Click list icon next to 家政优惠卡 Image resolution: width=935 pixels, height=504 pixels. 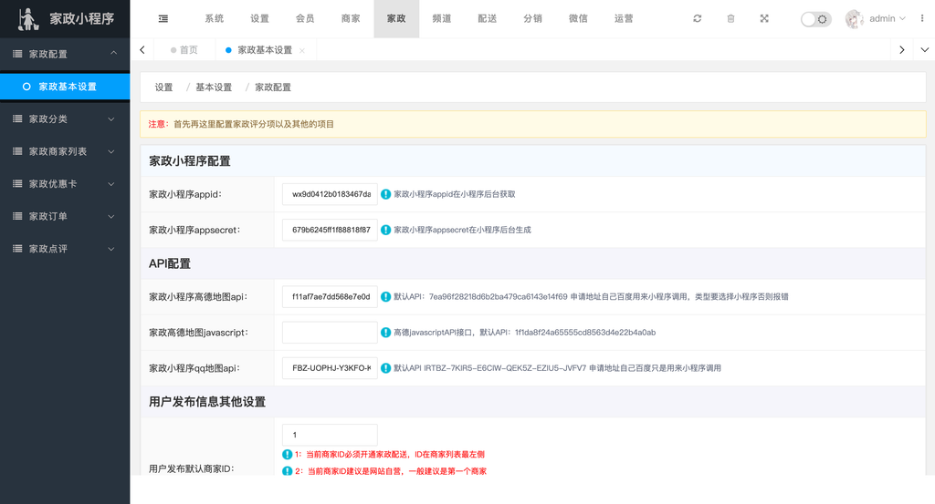[18, 184]
